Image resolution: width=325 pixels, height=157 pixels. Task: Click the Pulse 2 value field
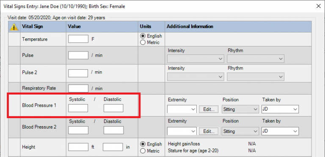[x=78, y=73]
